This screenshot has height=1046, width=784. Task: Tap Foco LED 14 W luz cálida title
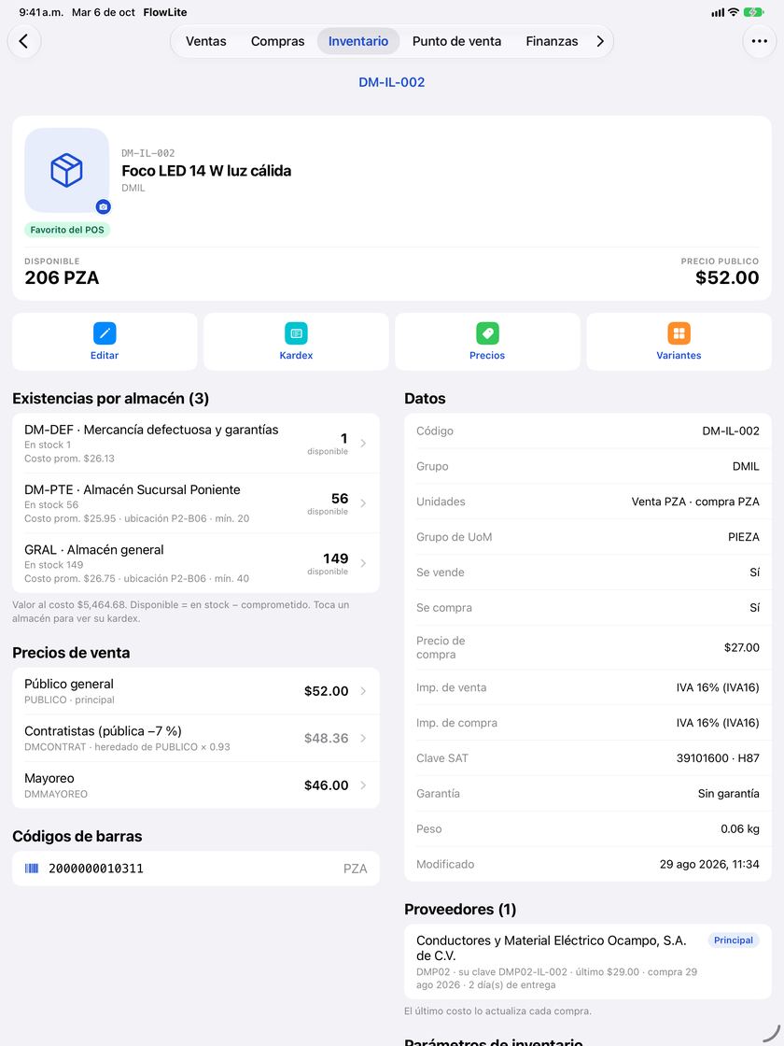(206, 171)
